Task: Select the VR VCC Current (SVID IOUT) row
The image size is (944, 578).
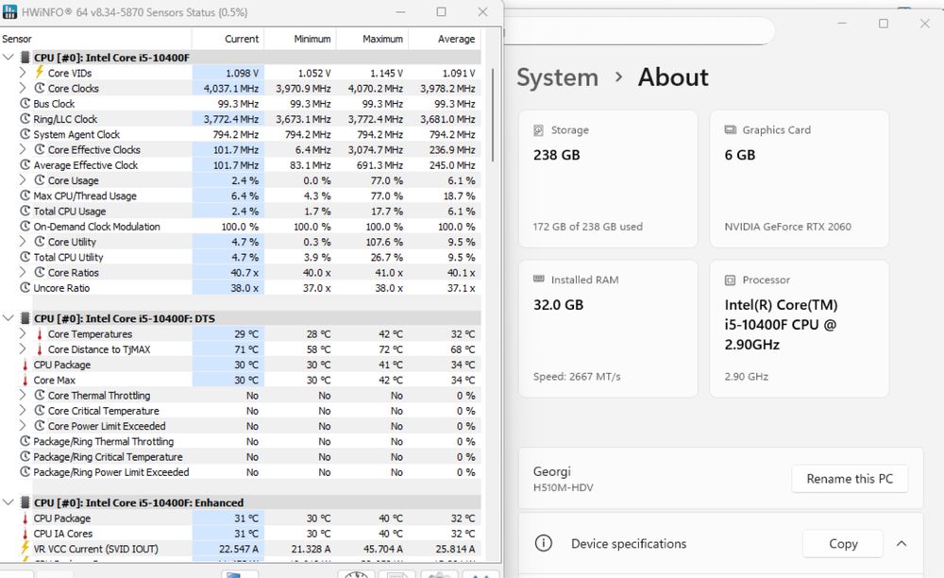Action: point(241,549)
